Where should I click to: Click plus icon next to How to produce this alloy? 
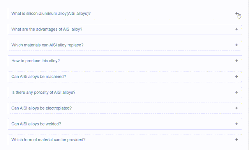237,61
